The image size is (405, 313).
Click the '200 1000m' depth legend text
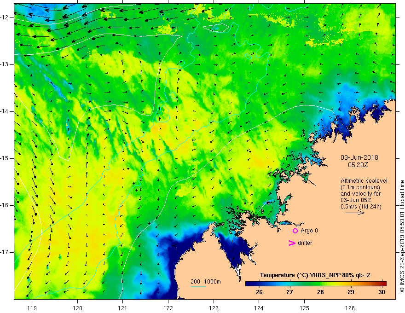[x=206, y=282]
